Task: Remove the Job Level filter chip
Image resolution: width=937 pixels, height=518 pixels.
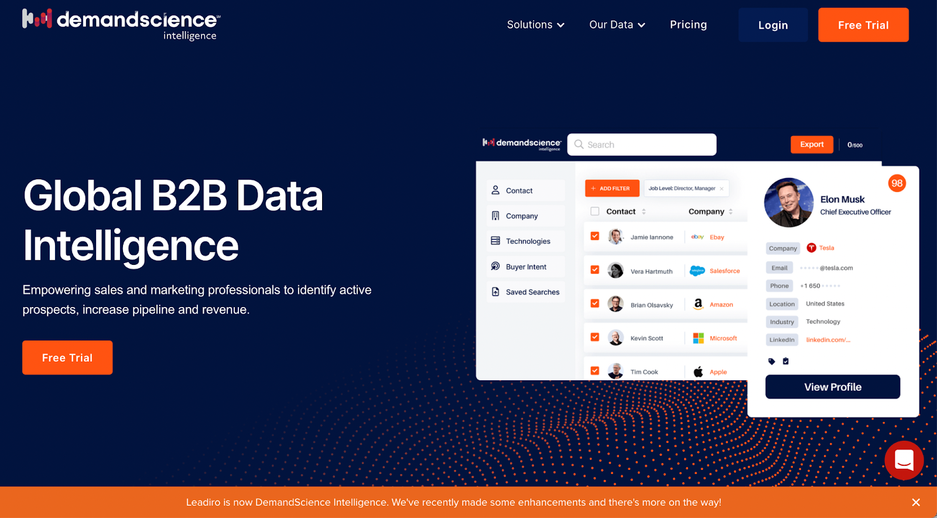Action: [721, 189]
